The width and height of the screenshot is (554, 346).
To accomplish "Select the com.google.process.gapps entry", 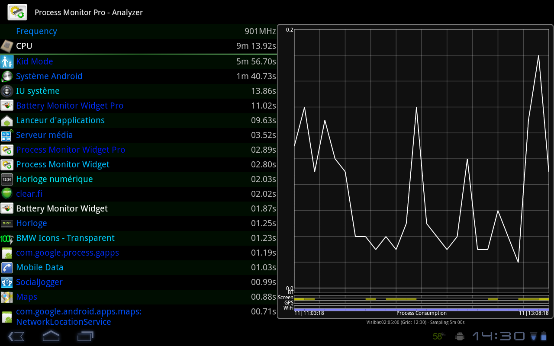I will coord(138,253).
